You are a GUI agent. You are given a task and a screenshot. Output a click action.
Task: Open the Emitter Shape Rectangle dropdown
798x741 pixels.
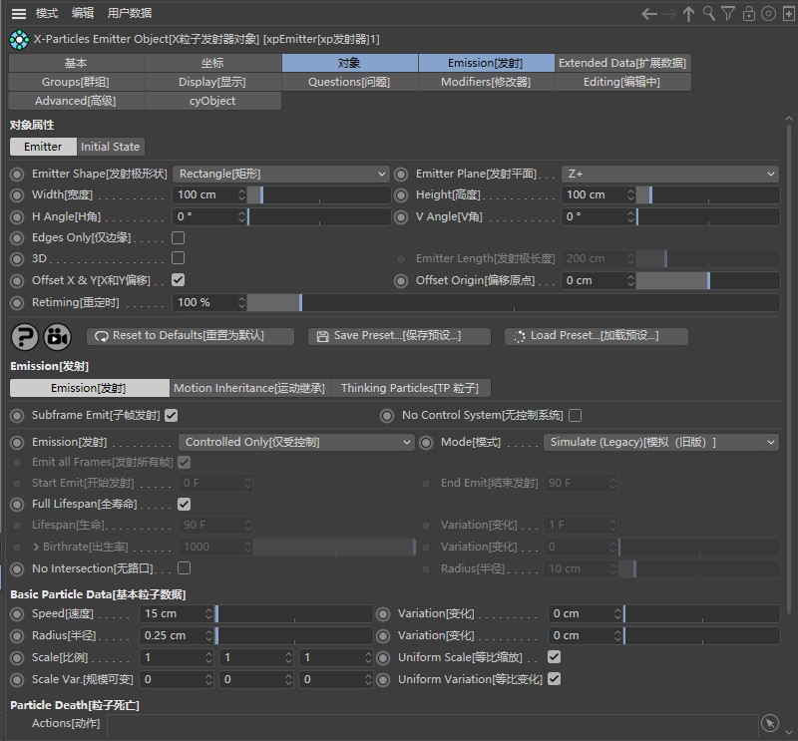coord(281,175)
